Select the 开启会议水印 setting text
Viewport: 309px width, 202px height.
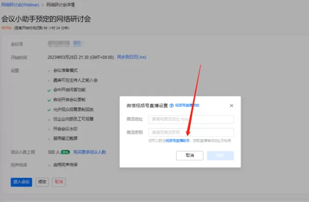point(65,129)
